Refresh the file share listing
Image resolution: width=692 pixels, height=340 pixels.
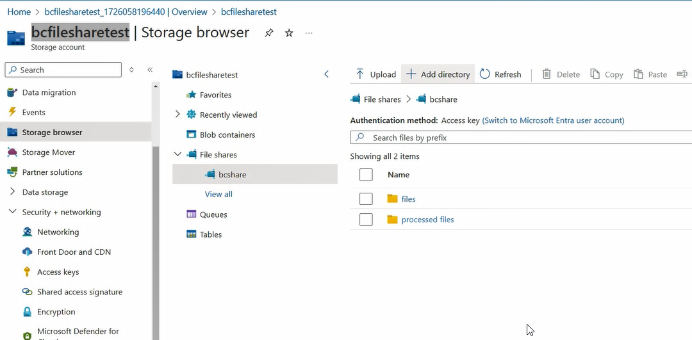500,74
